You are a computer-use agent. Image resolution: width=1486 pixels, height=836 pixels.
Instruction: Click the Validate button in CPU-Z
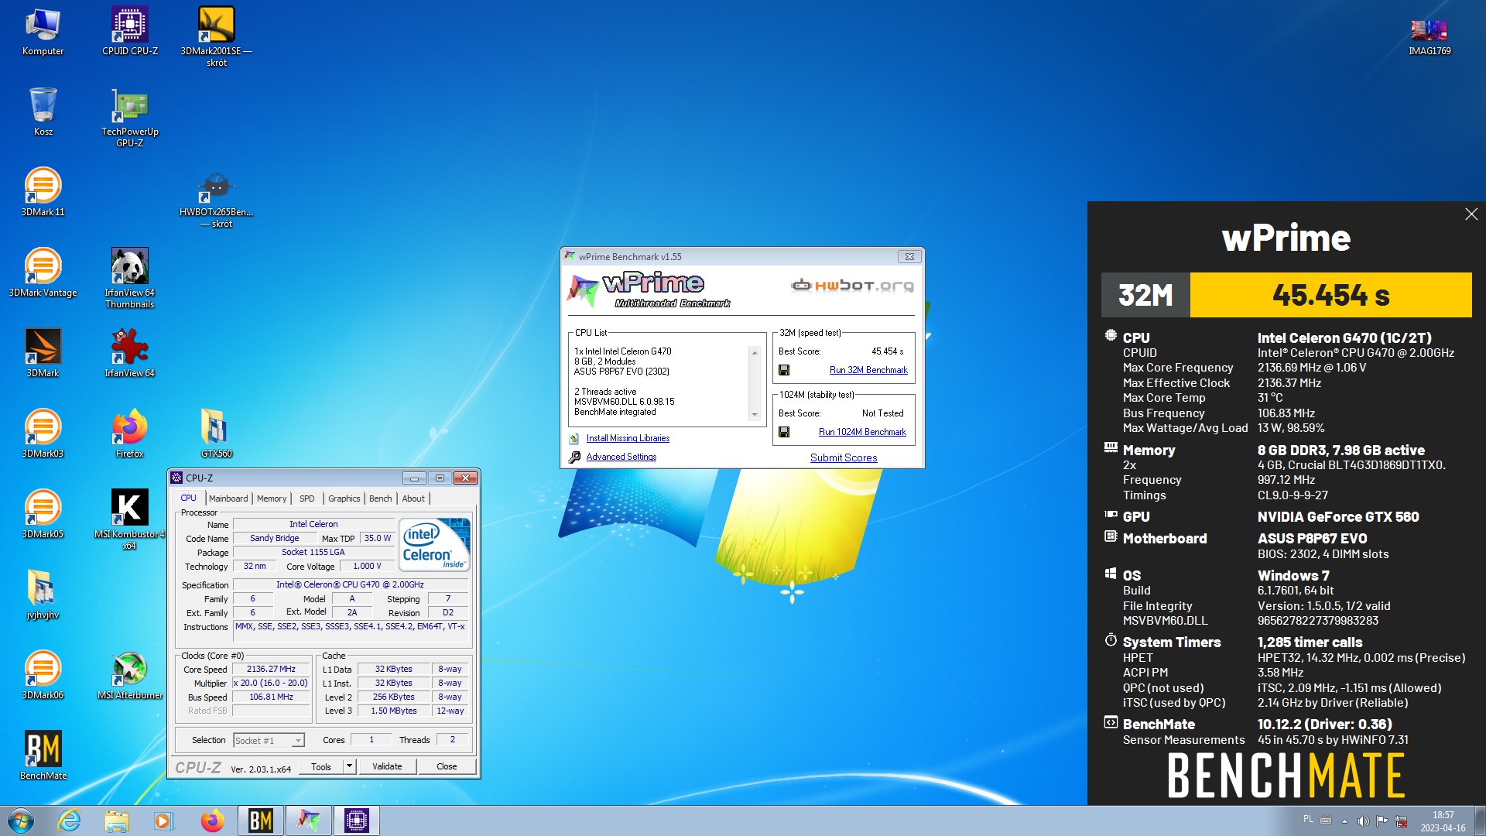tap(387, 766)
